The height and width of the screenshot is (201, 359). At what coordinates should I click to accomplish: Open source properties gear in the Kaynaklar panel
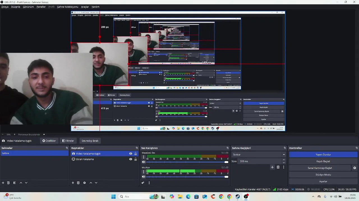coord(84,183)
